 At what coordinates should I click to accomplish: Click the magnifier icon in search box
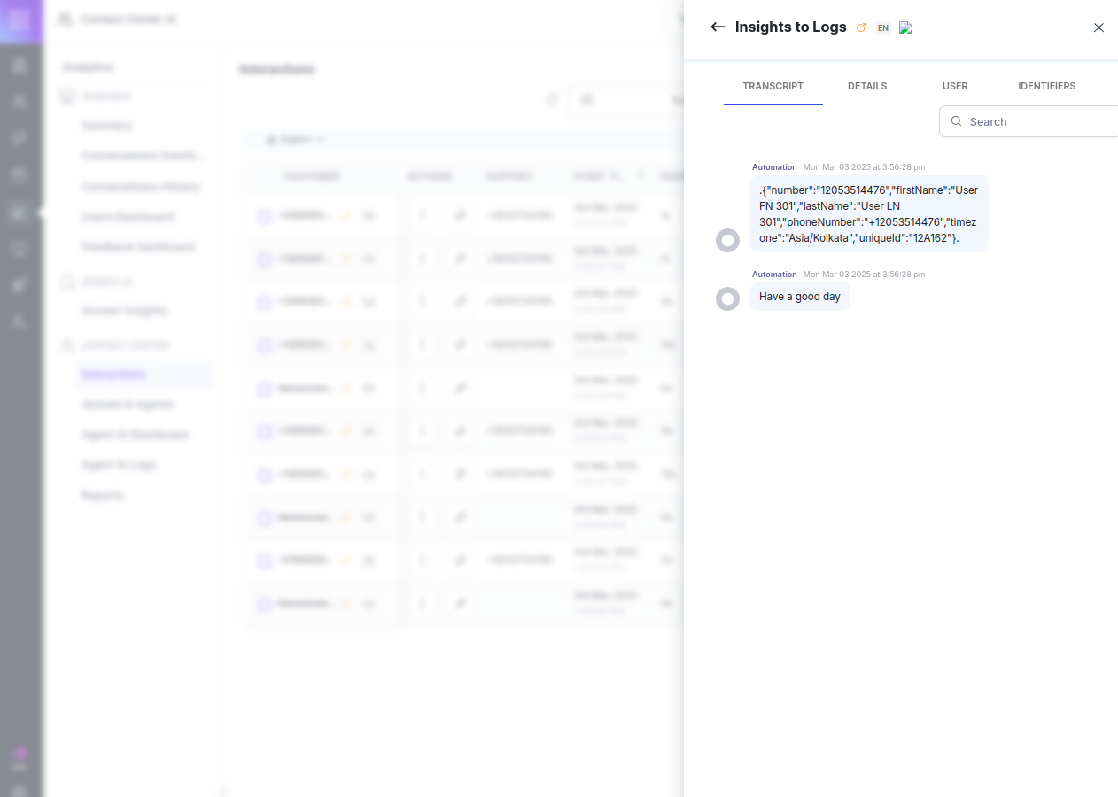[956, 121]
